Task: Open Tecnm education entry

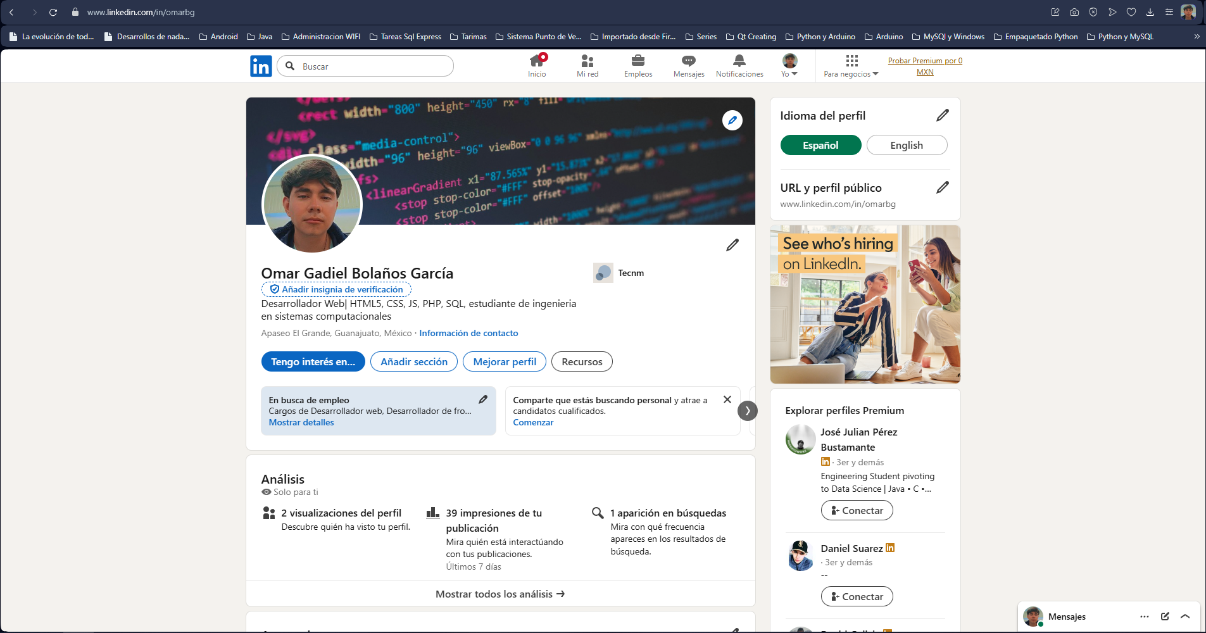Action: [619, 273]
